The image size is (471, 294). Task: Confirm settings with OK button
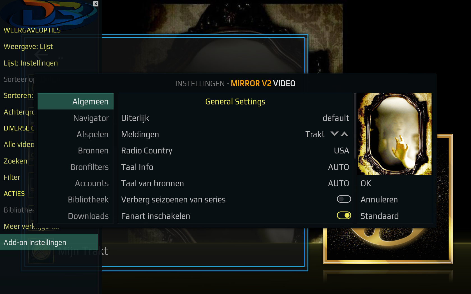click(395, 183)
